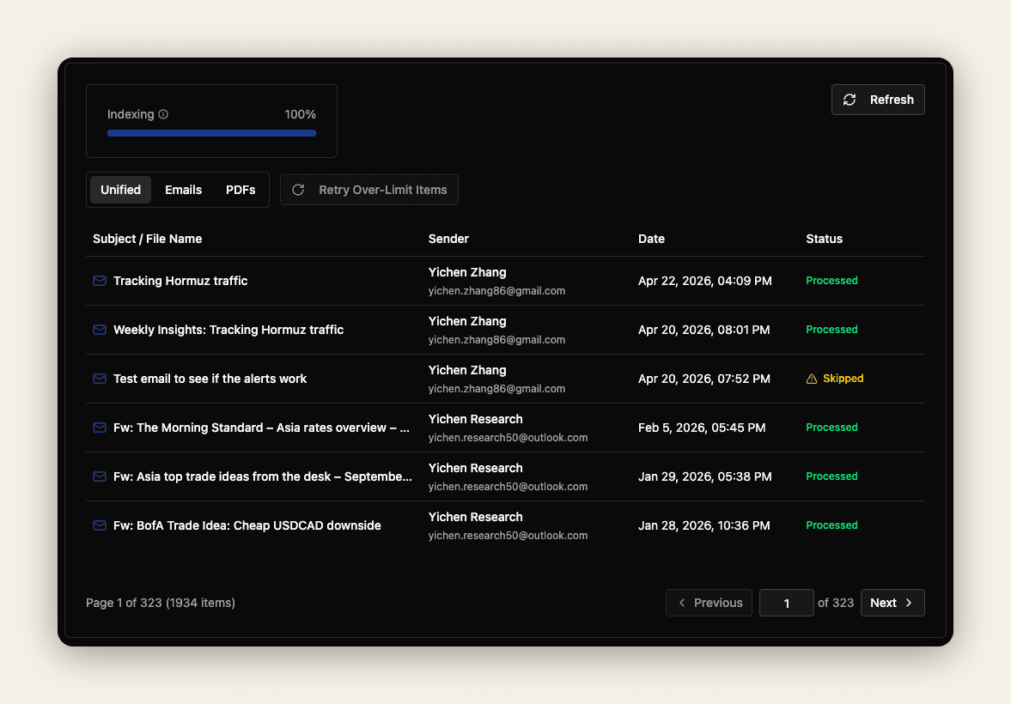
Task: Click date Apr 22, 2026, 04:09 PM
Action: (704, 281)
